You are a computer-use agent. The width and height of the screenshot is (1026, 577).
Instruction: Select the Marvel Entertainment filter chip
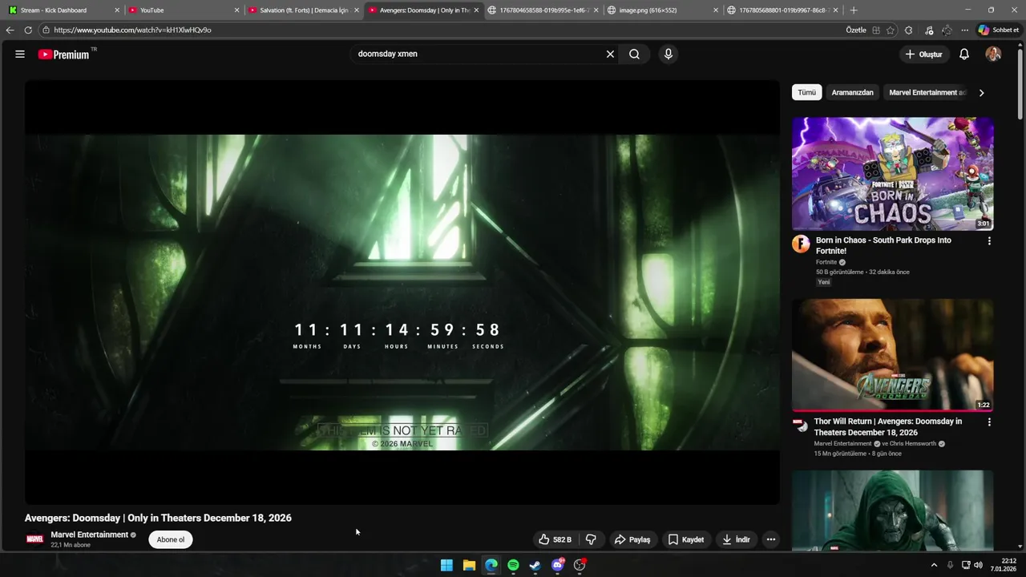[x=927, y=92]
